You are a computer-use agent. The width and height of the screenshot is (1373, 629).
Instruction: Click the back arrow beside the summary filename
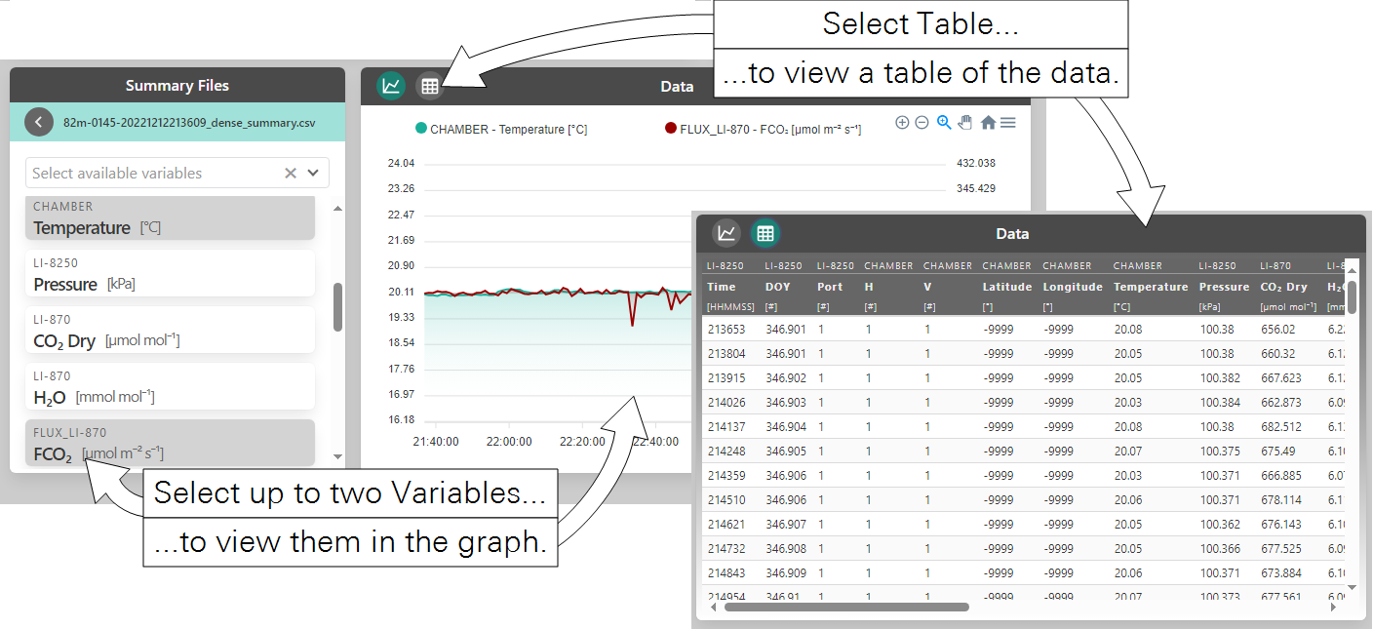tap(38, 122)
